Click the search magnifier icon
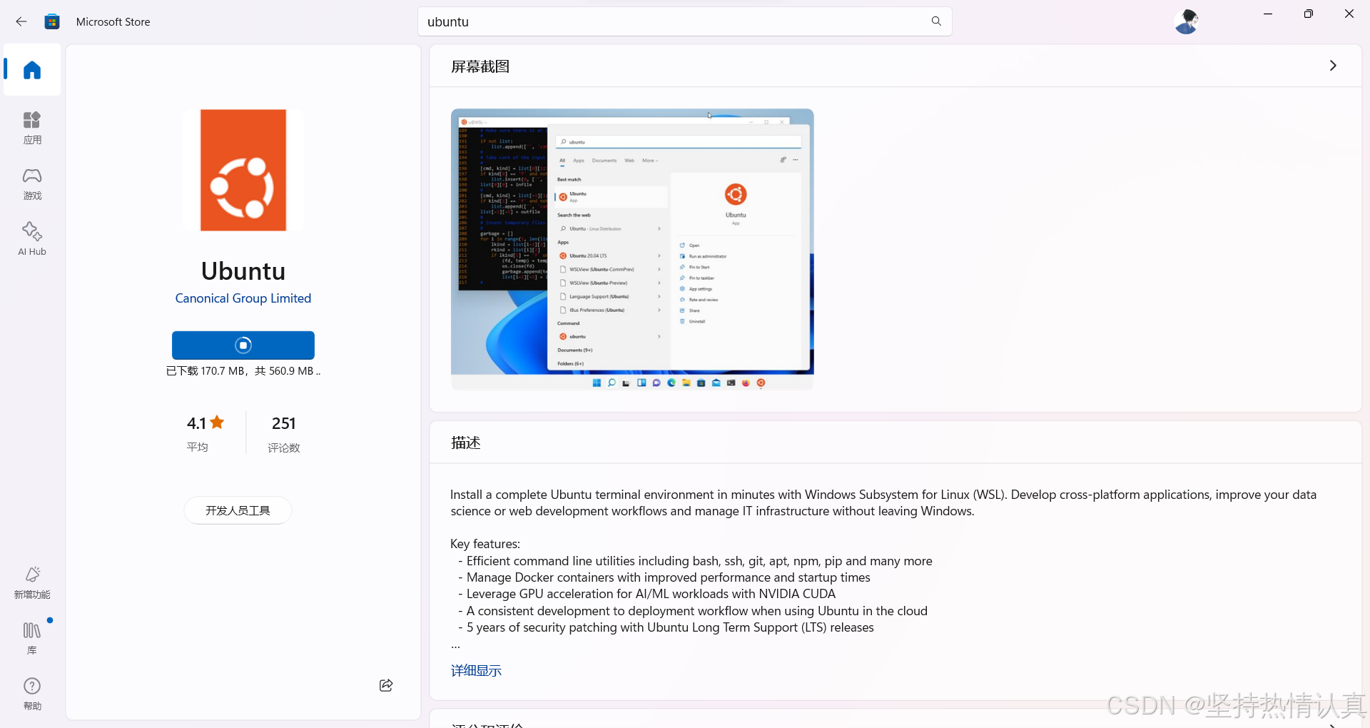Viewport: 1370px width, 728px height. (936, 21)
